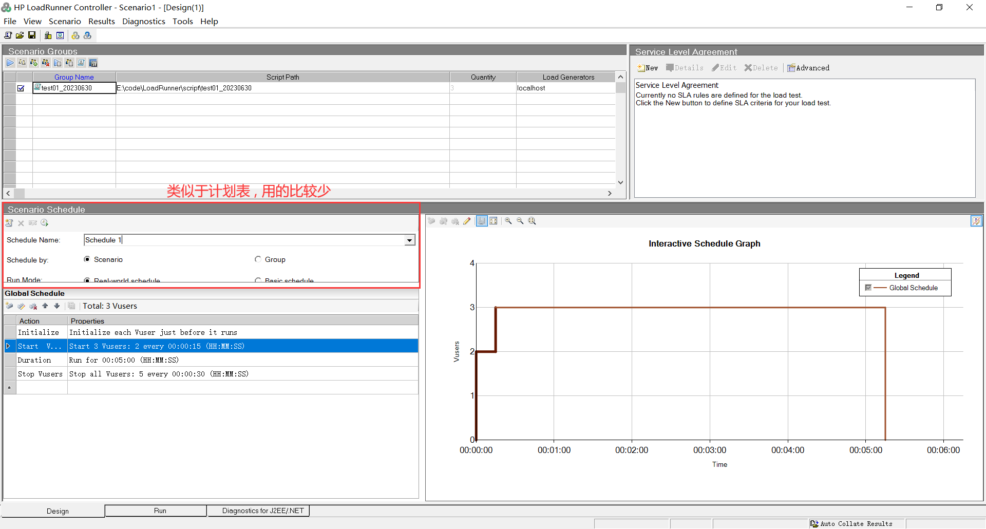This screenshot has width=986, height=529.
Task: Click Auto Collate Results in status bar
Action: (851, 524)
